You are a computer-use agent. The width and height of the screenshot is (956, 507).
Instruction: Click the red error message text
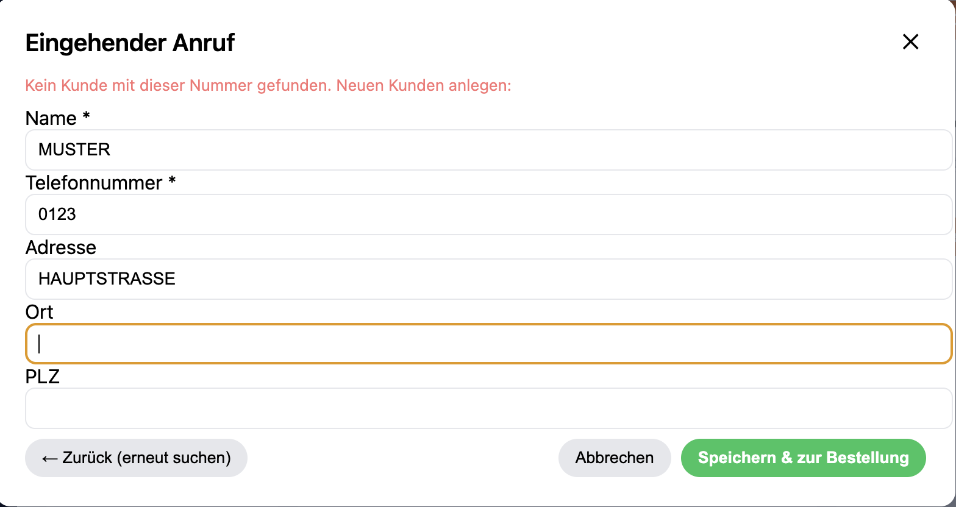tap(267, 85)
